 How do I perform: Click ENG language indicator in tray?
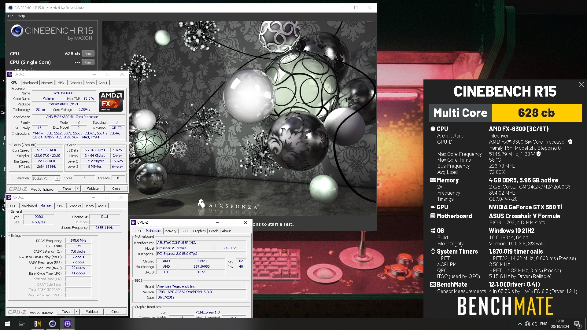[544, 324]
